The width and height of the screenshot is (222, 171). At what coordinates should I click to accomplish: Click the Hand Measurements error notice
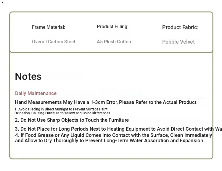[106, 102]
